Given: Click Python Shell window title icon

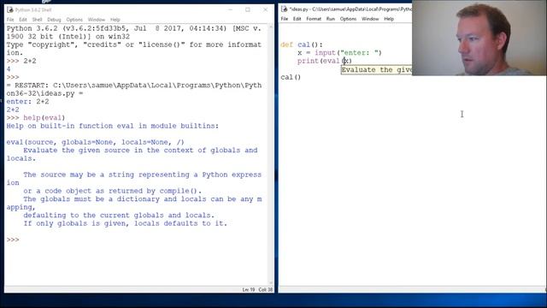Looking at the screenshot, I should point(9,9).
